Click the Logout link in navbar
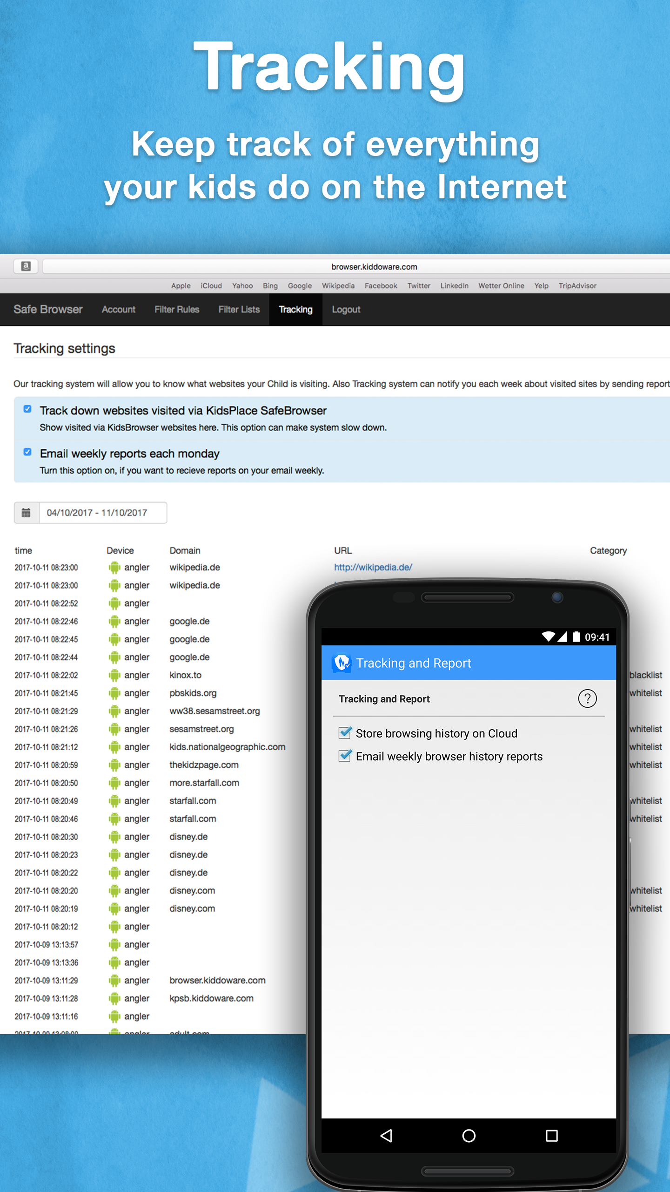 click(346, 310)
